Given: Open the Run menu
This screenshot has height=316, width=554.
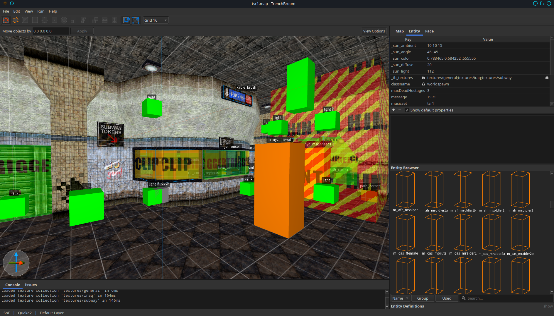Looking at the screenshot, I should [41, 11].
